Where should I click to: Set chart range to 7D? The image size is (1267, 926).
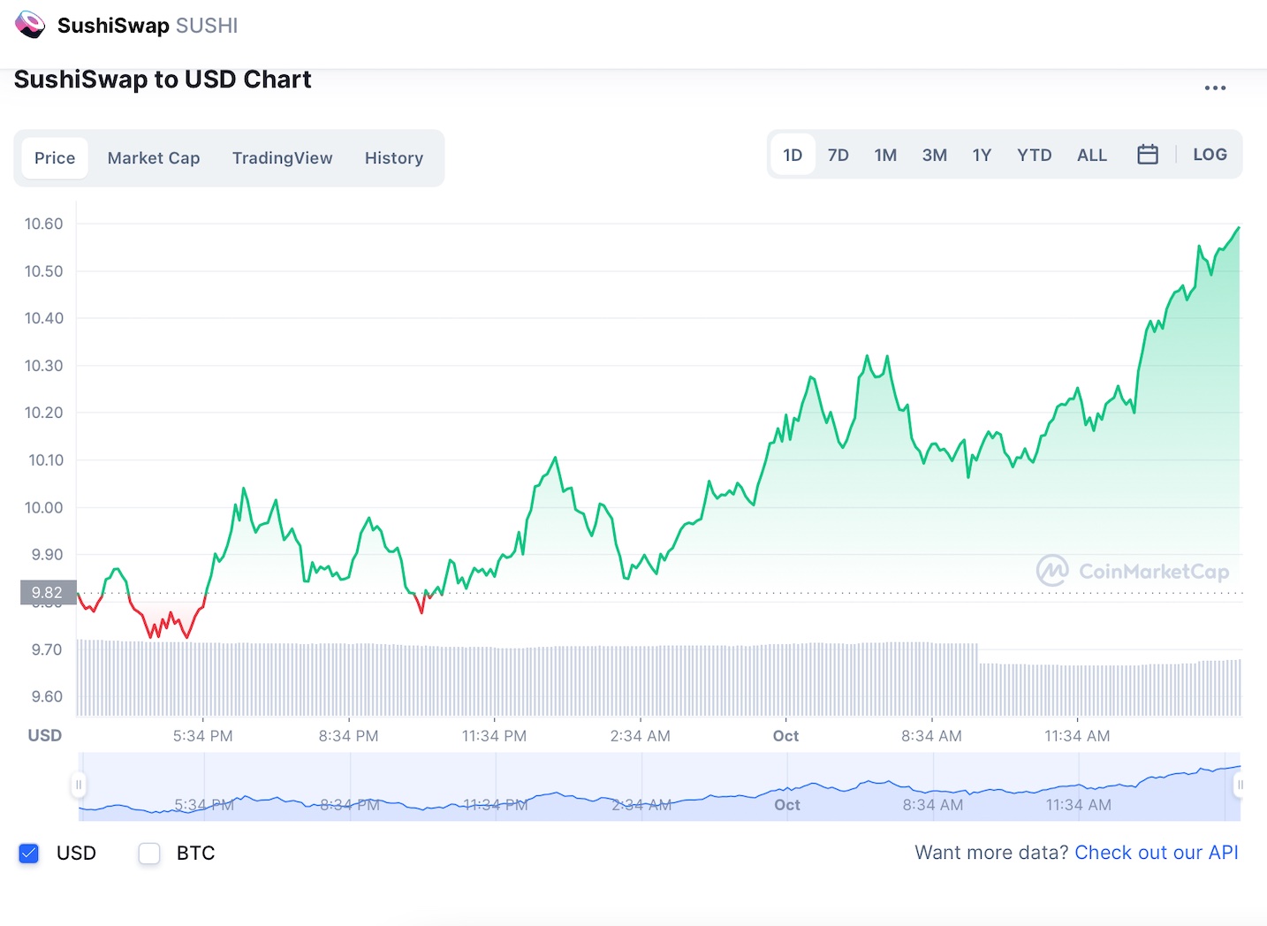pos(838,156)
